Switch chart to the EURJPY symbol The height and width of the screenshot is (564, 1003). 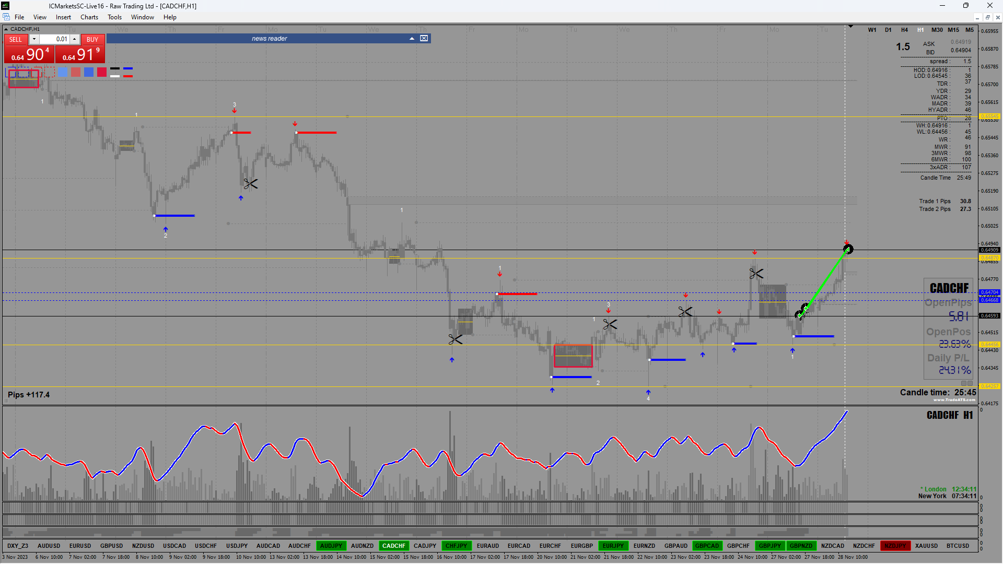tap(613, 546)
